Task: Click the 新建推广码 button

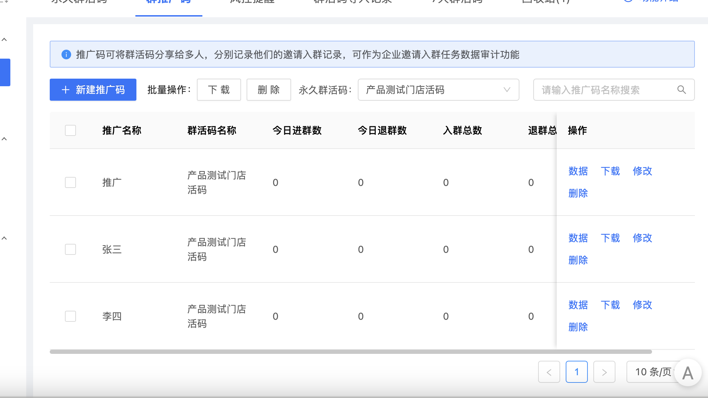Action: (x=93, y=90)
